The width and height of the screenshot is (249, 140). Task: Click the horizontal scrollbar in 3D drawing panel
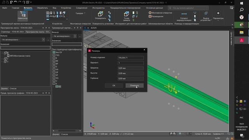pos(67,131)
